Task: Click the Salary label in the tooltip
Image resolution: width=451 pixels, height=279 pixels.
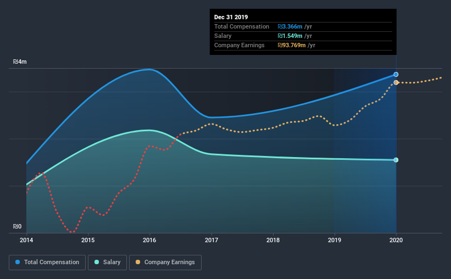Action: [222, 36]
